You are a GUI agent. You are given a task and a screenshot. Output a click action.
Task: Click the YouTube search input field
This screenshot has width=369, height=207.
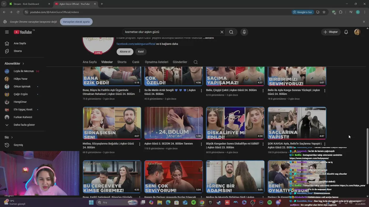pos(171,32)
